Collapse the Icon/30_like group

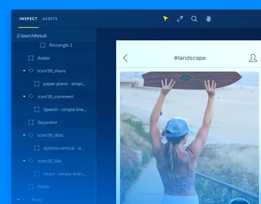[24, 161]
